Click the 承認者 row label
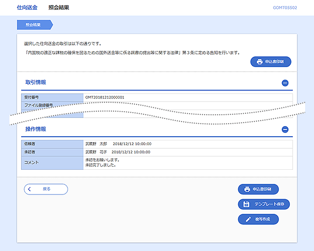The height and width of the screenshot is (251, 314). coord(31,151)
